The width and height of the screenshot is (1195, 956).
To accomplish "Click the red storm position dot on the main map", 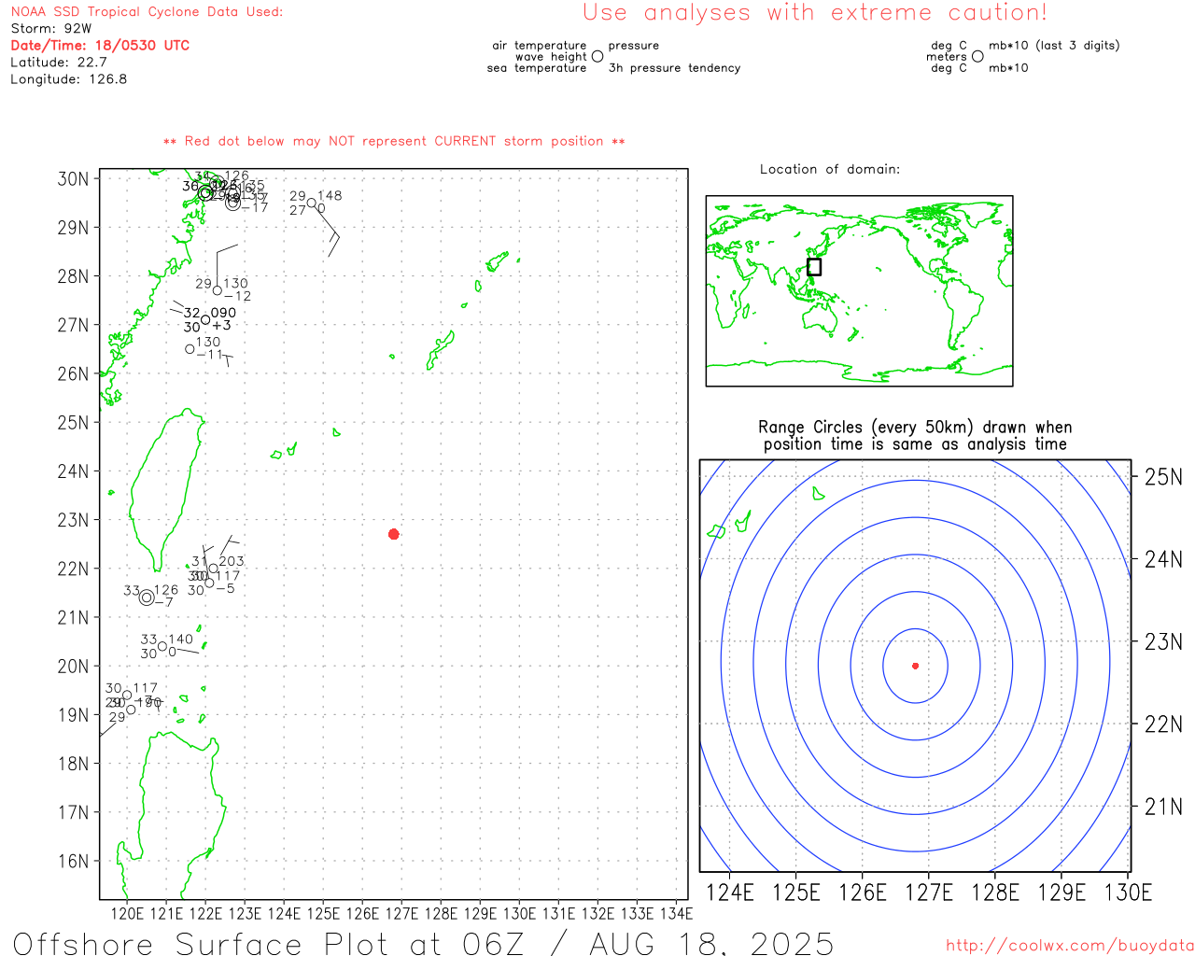I will [x=394, y=534].
